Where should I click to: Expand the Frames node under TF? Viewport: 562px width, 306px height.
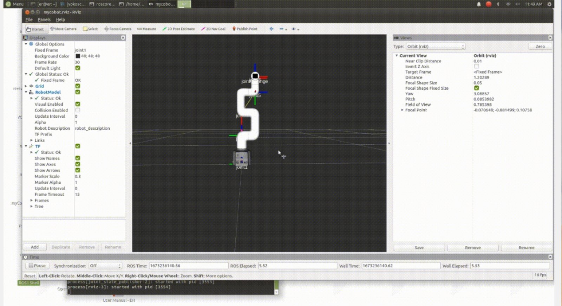32,200
